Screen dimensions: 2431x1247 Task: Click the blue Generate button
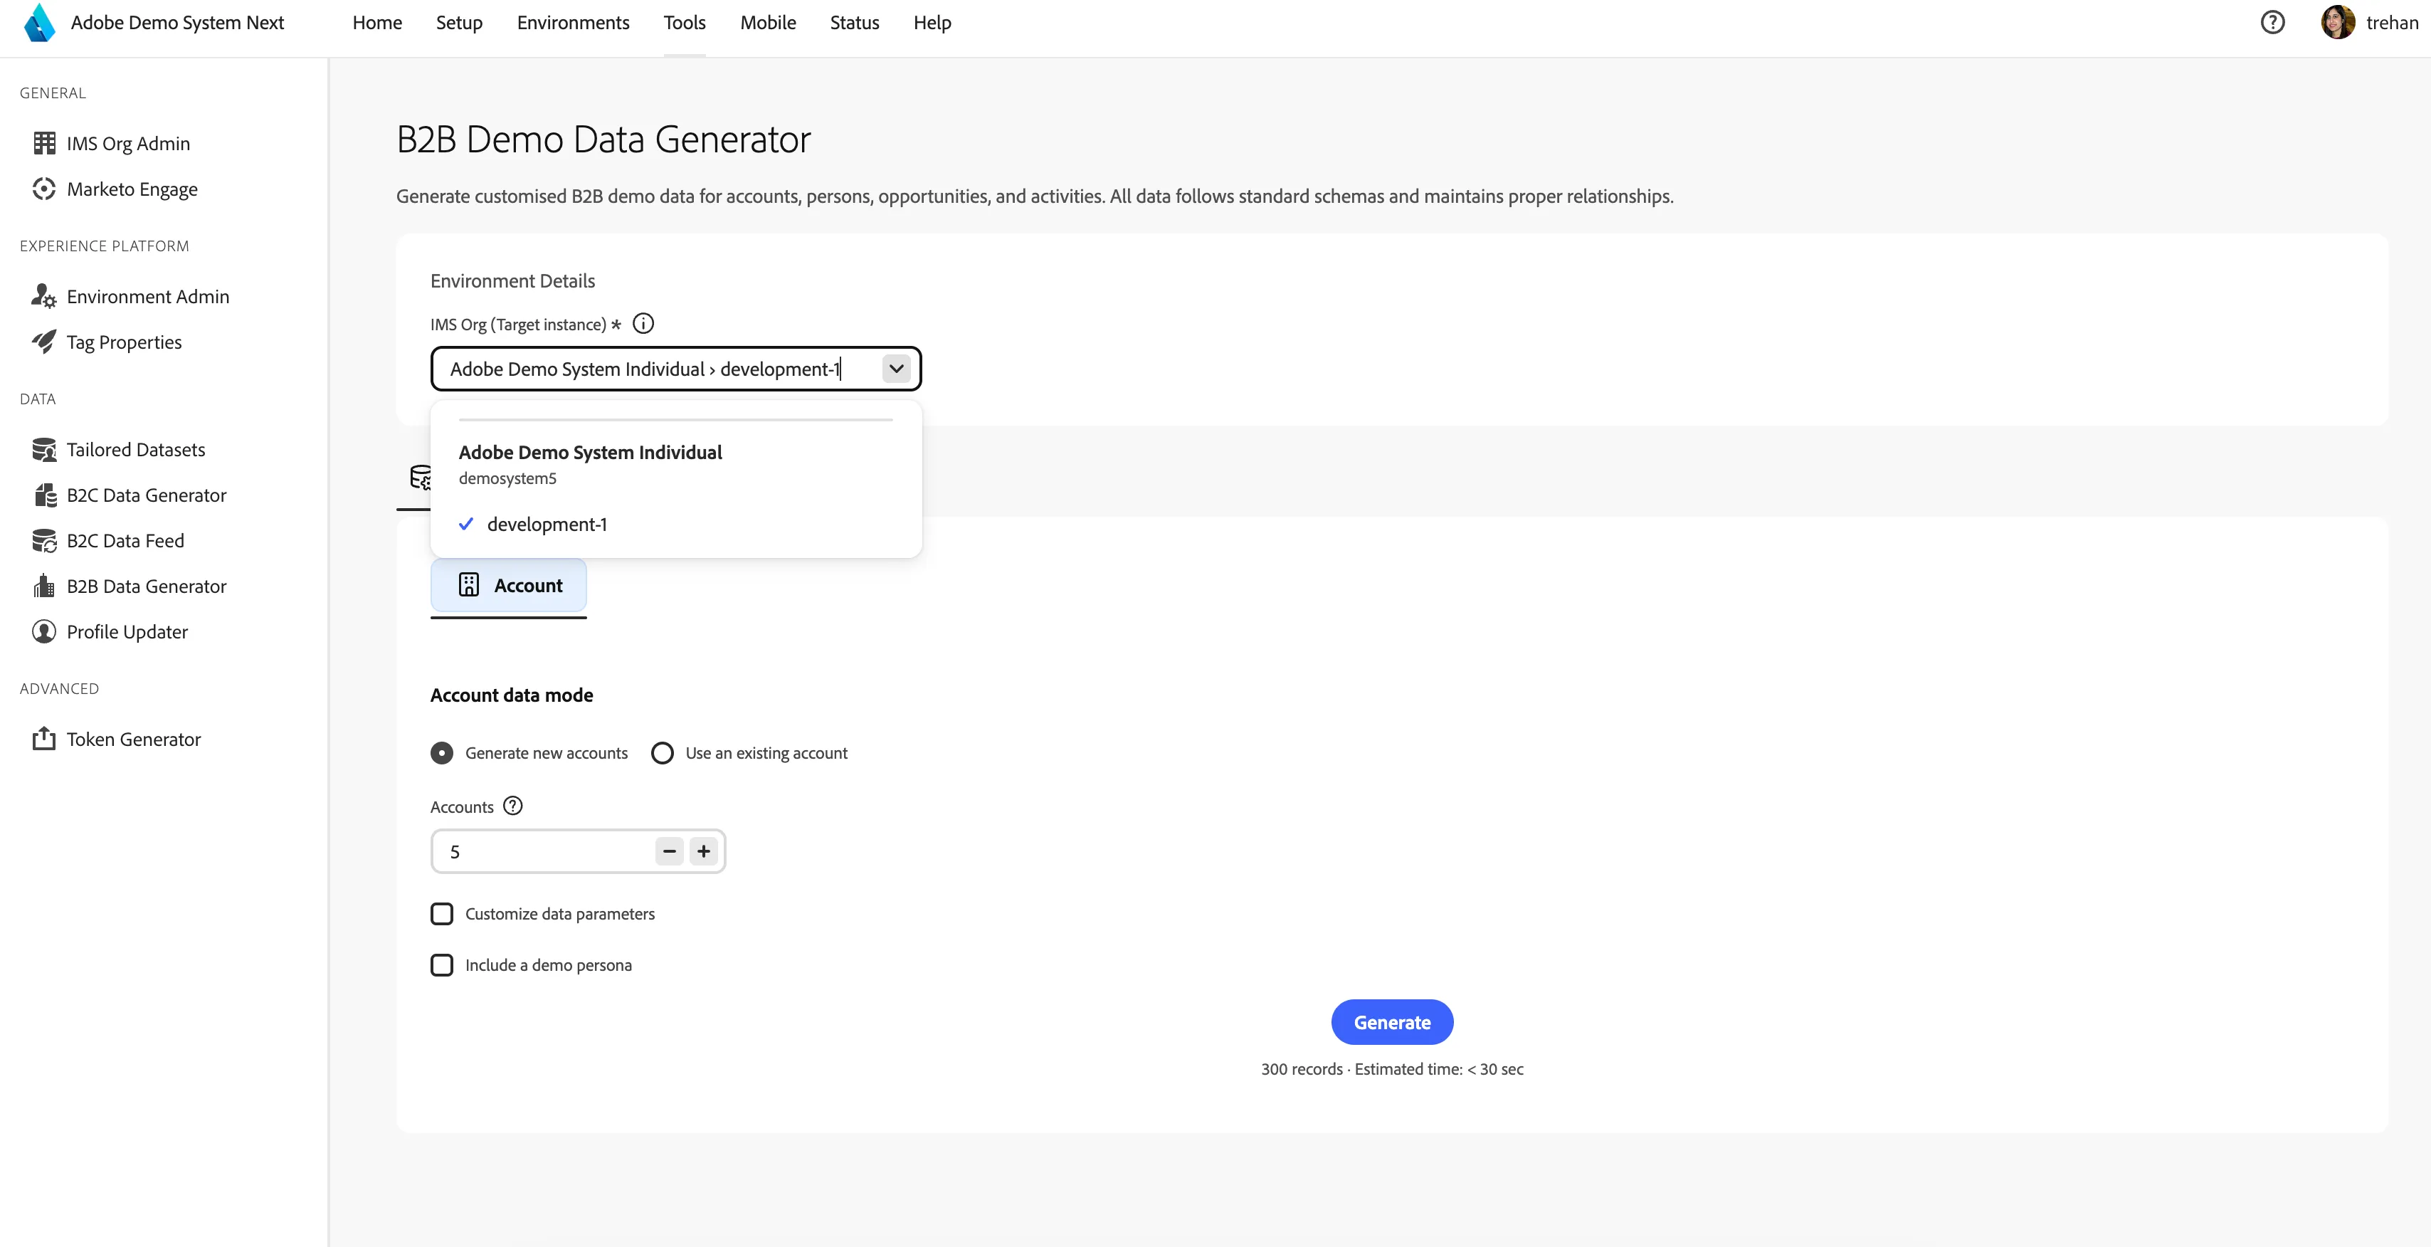[1392, 1022]
